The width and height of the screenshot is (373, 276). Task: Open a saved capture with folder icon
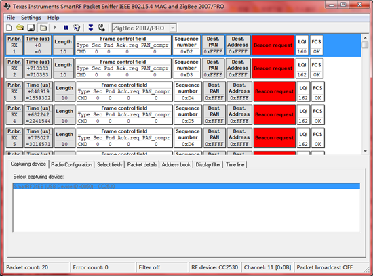click(20, 28)
